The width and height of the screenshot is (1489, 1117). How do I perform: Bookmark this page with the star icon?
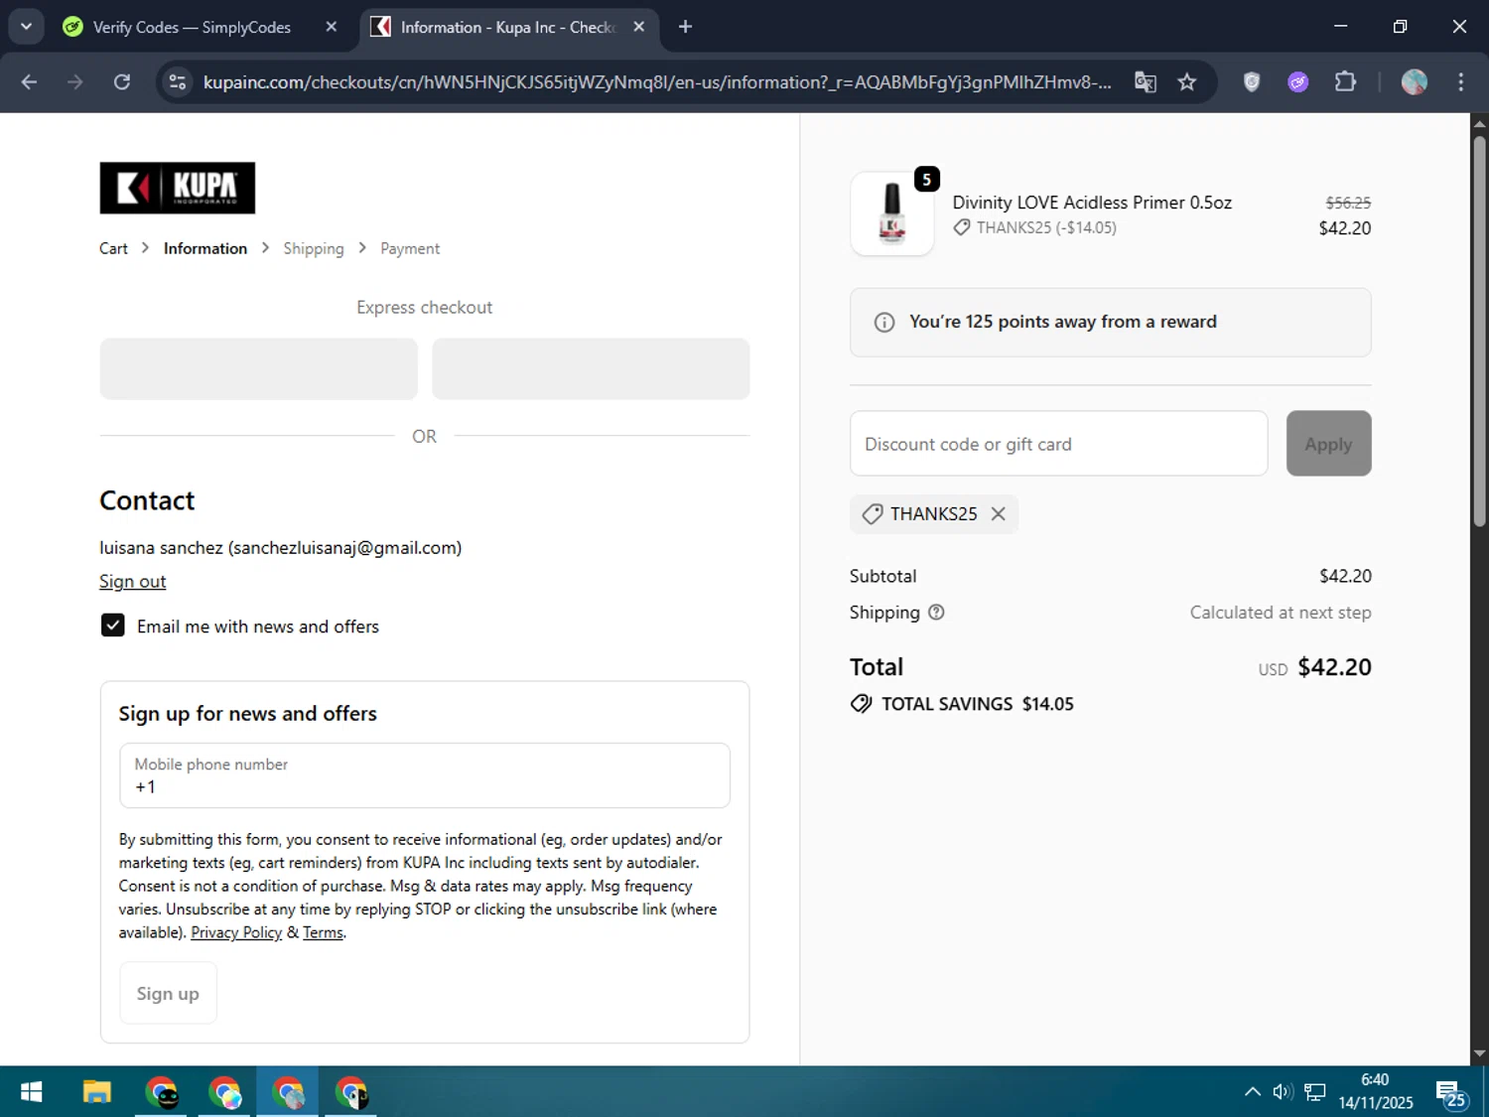1187,82
